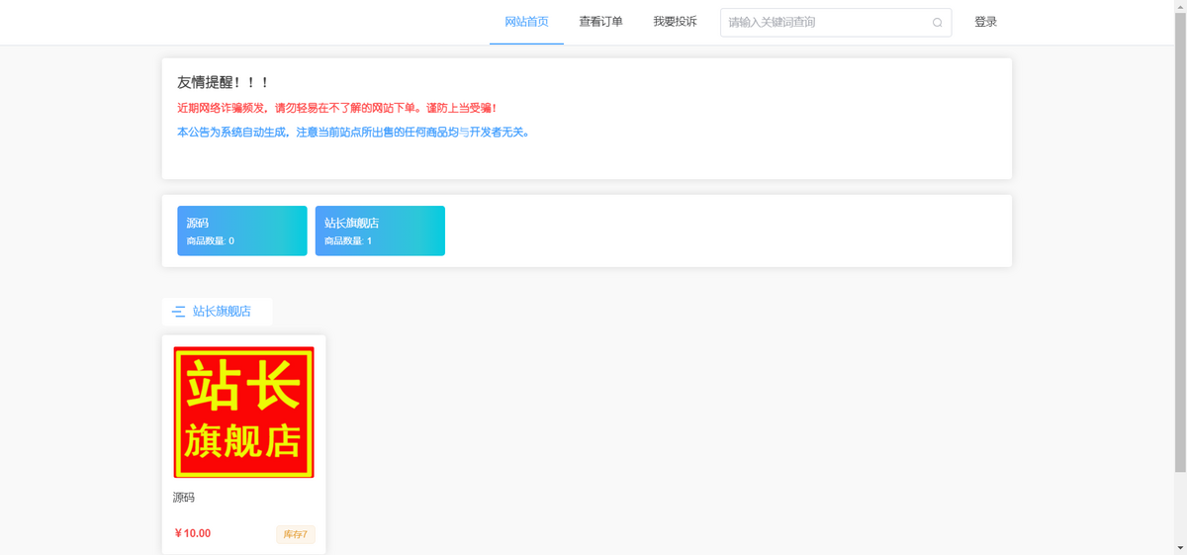1187x555 pixels.
Task: Open the 我要投诉 menu item
Action: (675, 22)
